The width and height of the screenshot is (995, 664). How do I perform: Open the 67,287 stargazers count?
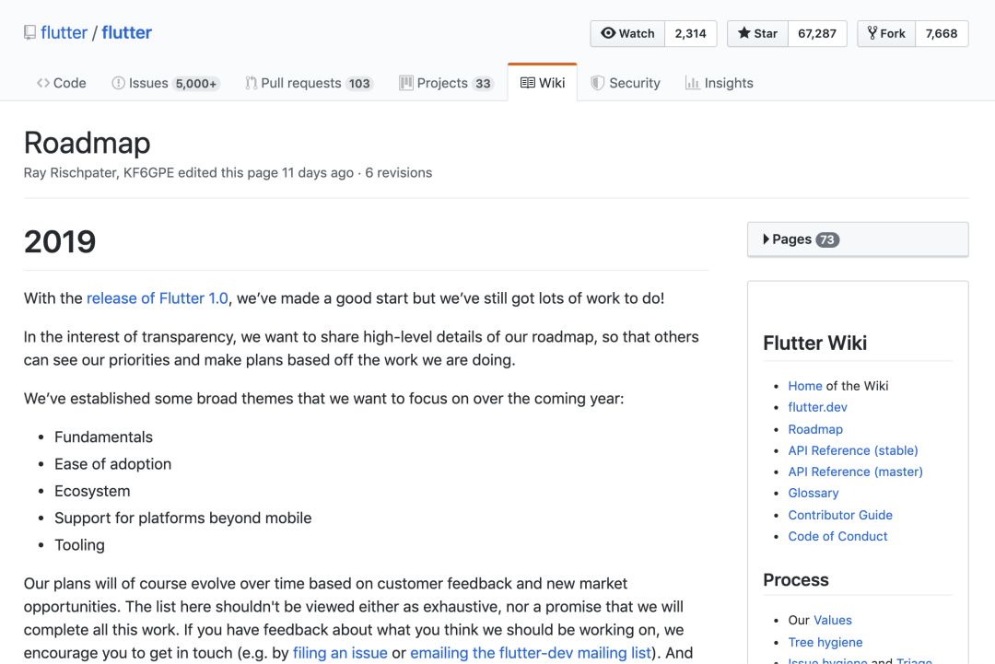coord(816,33)
